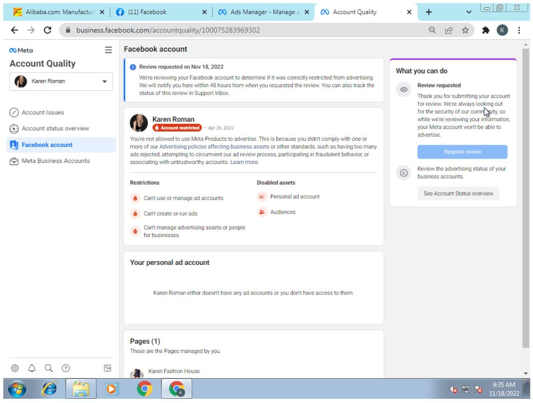This screenshot has width=533, height=403.
Task: Click the muted volume icon in system tray
Action: pos(453,389)
